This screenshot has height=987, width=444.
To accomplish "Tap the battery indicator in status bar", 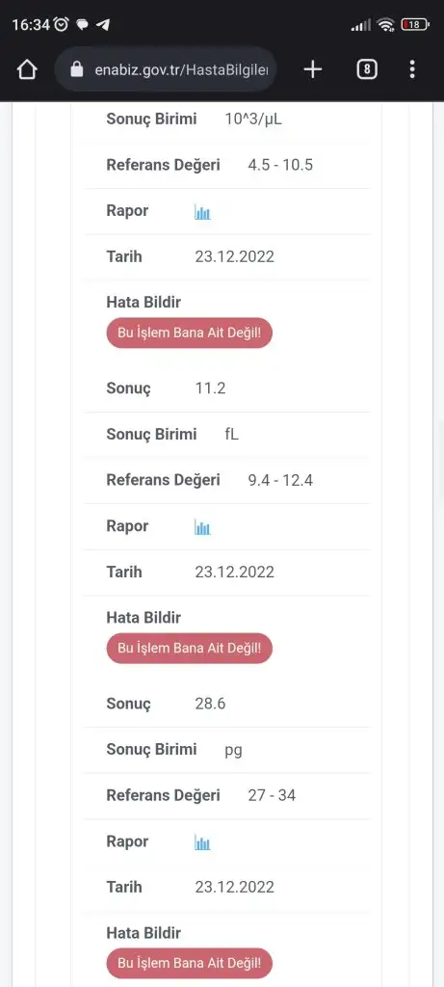I will tap(415, 24).
